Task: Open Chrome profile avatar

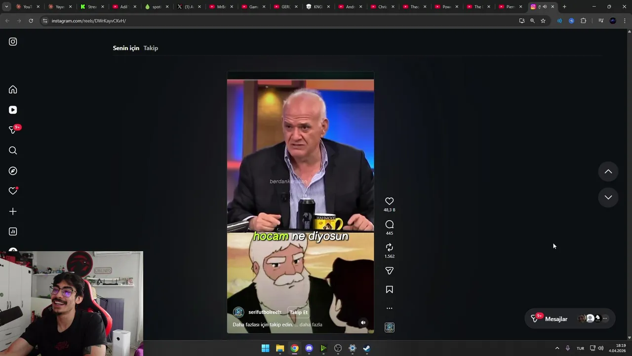Action: click(x=613, y=21)
